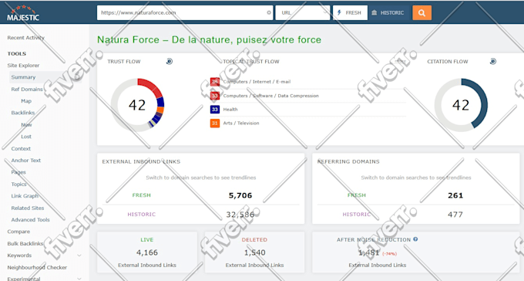Open Context in sidebar
524x281 pixels.
21,149
